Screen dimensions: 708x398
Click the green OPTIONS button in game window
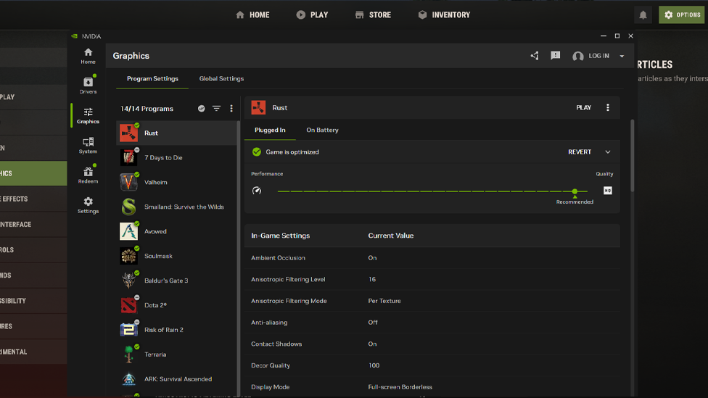681,15
